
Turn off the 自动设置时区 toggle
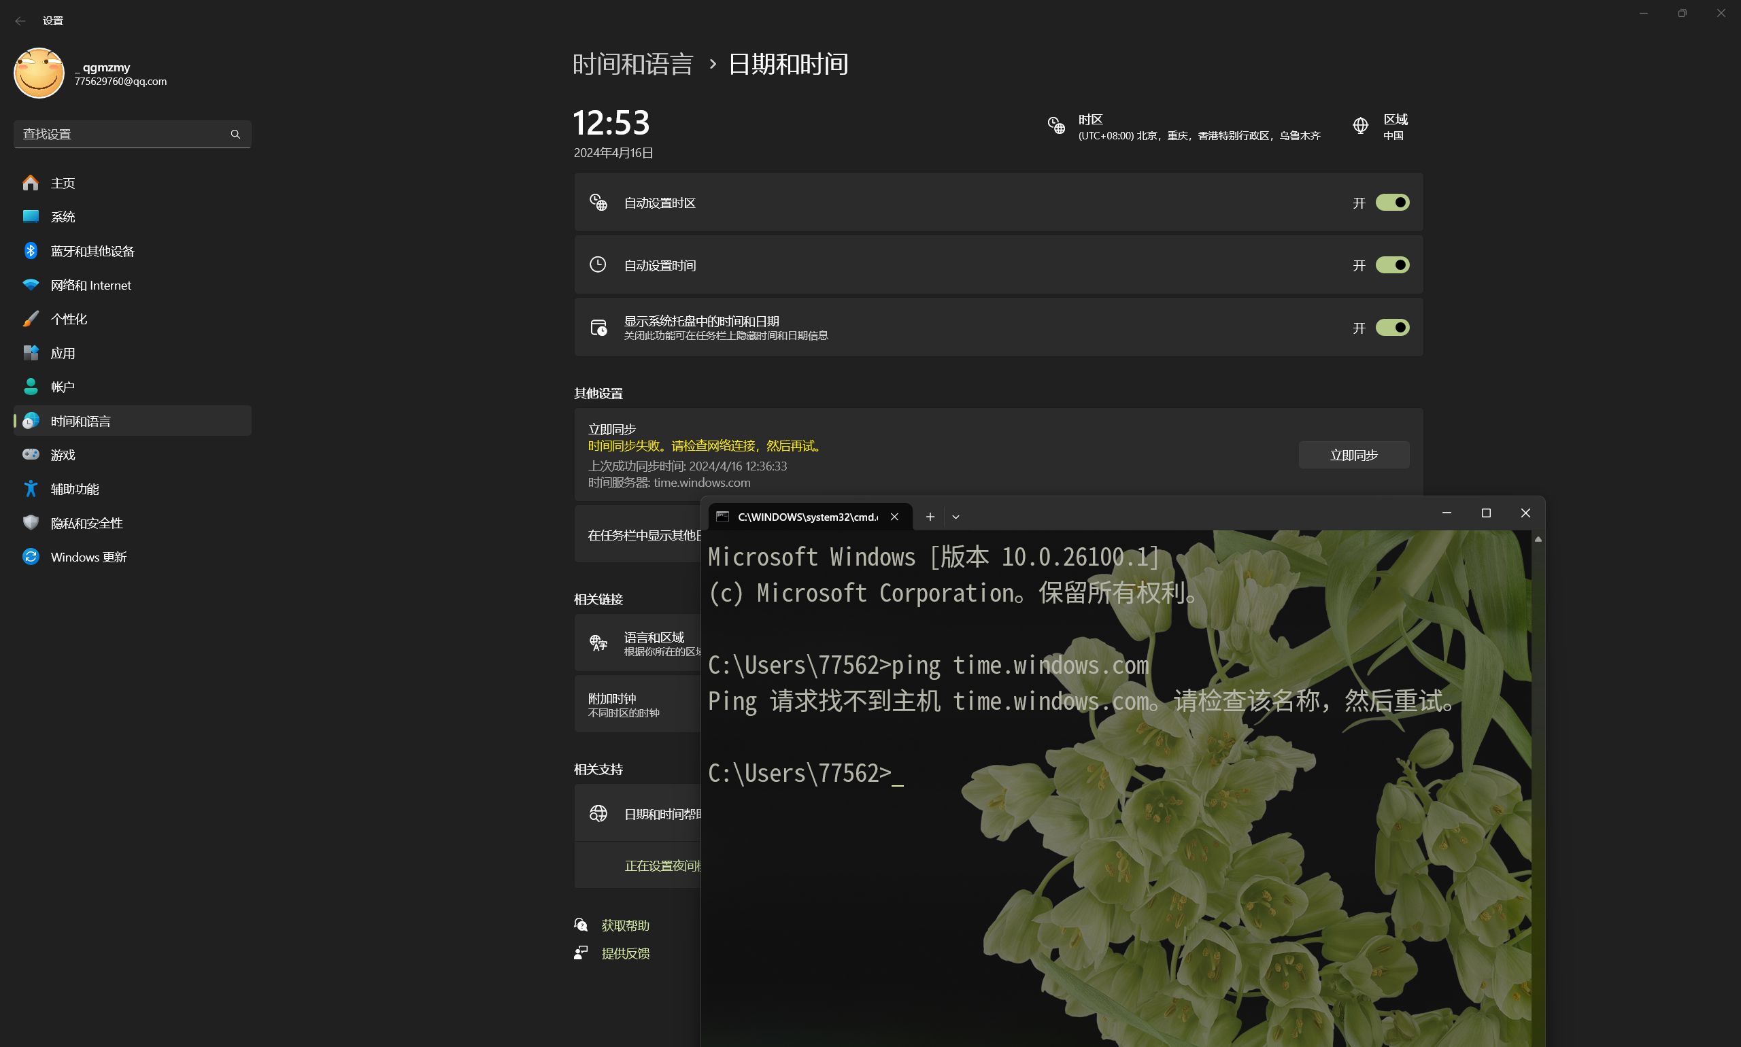click(1392, 203)
